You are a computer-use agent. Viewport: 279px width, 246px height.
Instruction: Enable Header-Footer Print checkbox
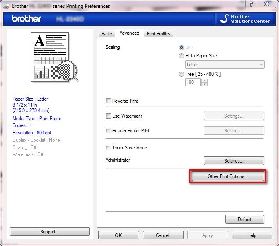pos(108,131)
